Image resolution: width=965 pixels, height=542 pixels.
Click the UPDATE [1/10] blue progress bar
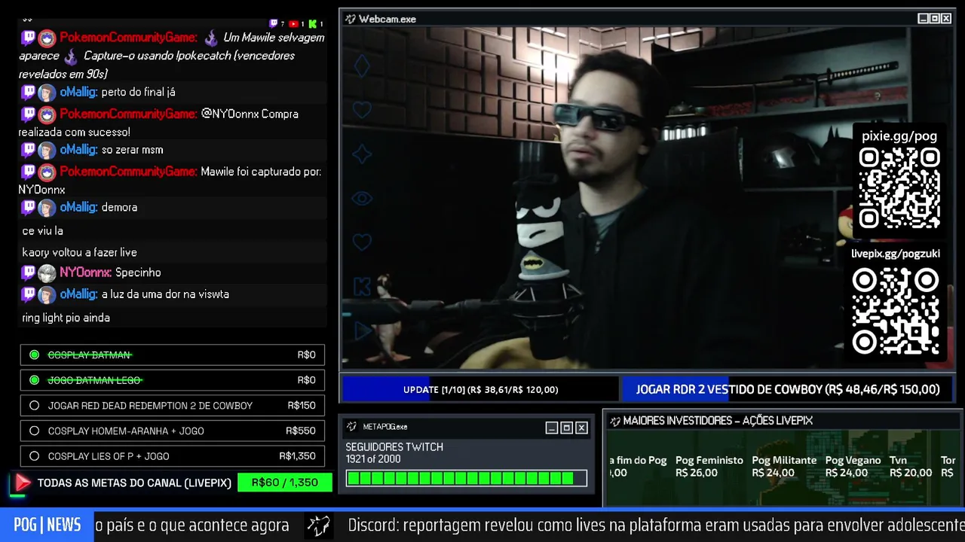(x=480, y=389)
